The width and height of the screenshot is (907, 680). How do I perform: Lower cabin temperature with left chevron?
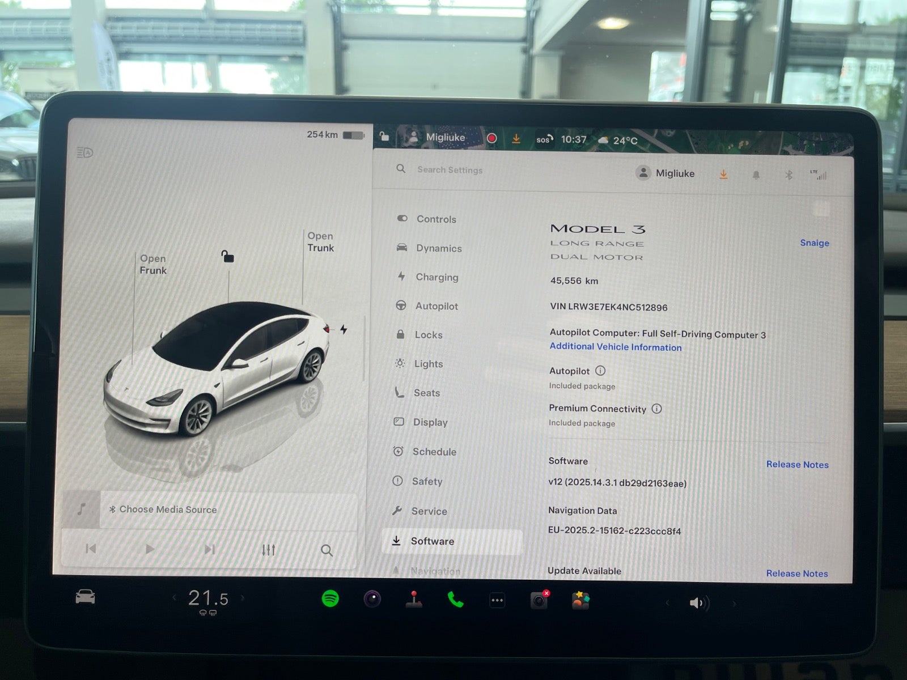(174, 597)
